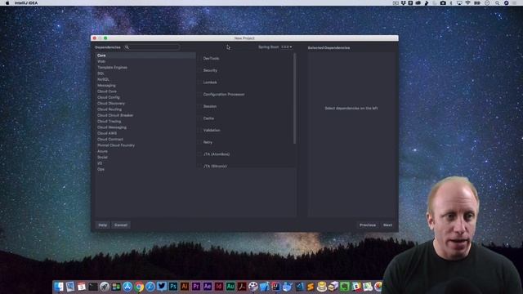Open the Spring Boot version dropdown
The width and height of the screenshot is (523, 294).
[287, 47]
